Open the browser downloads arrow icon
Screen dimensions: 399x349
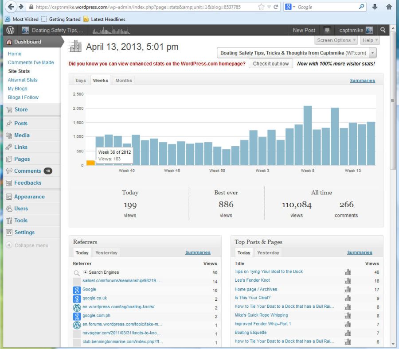coord(375,7)
